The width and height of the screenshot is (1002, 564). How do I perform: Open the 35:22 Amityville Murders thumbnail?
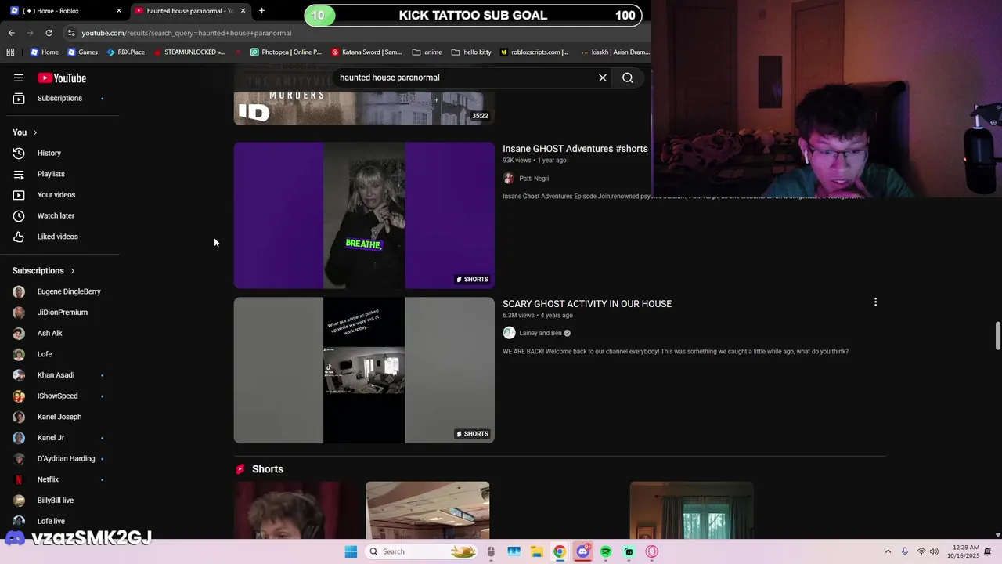point(364,108)
